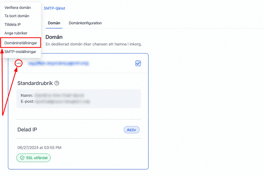Click the blurred domain name link

[x=58, y=63]
